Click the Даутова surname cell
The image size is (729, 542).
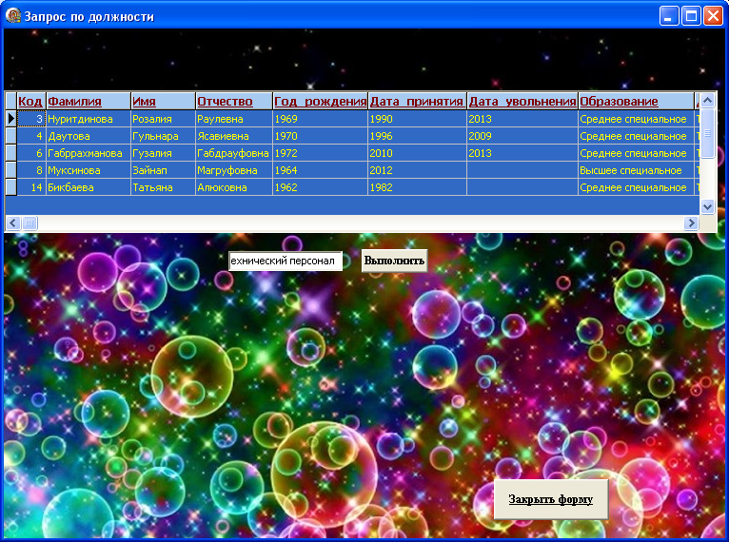point(89,136)
